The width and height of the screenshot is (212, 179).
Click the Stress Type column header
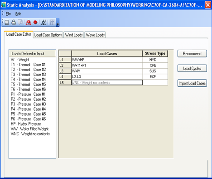[x=155, y=53]
